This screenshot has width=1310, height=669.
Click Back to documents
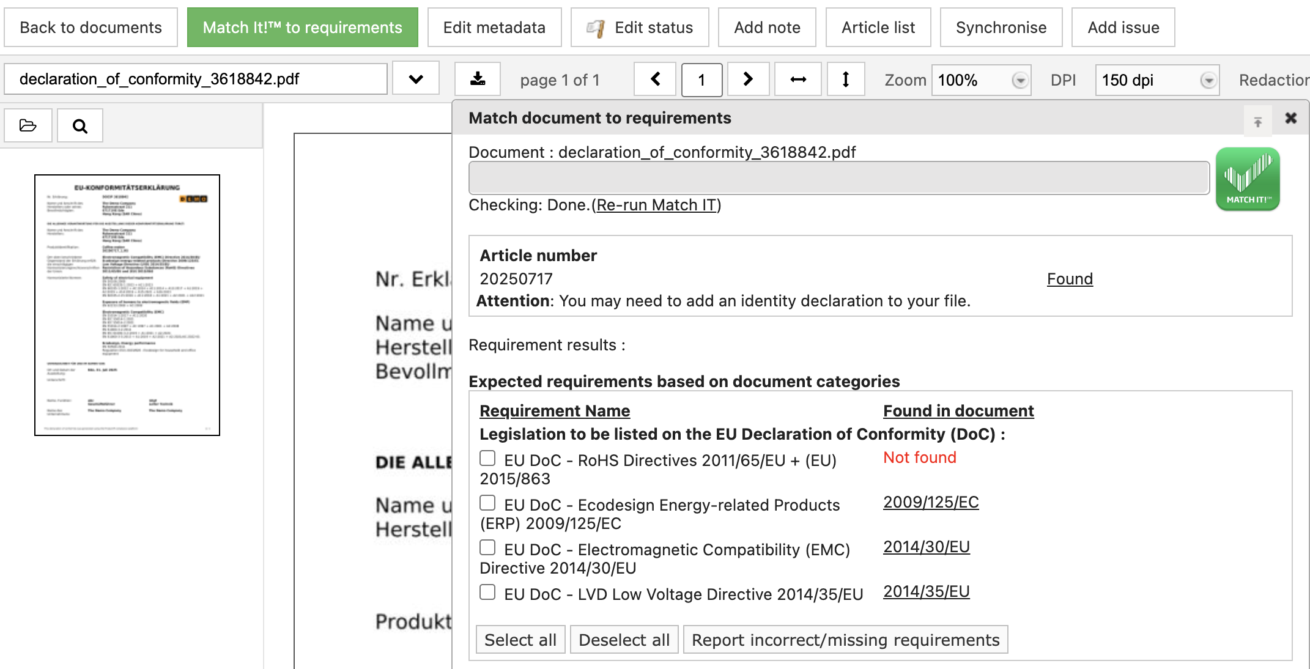coord(91,28)
